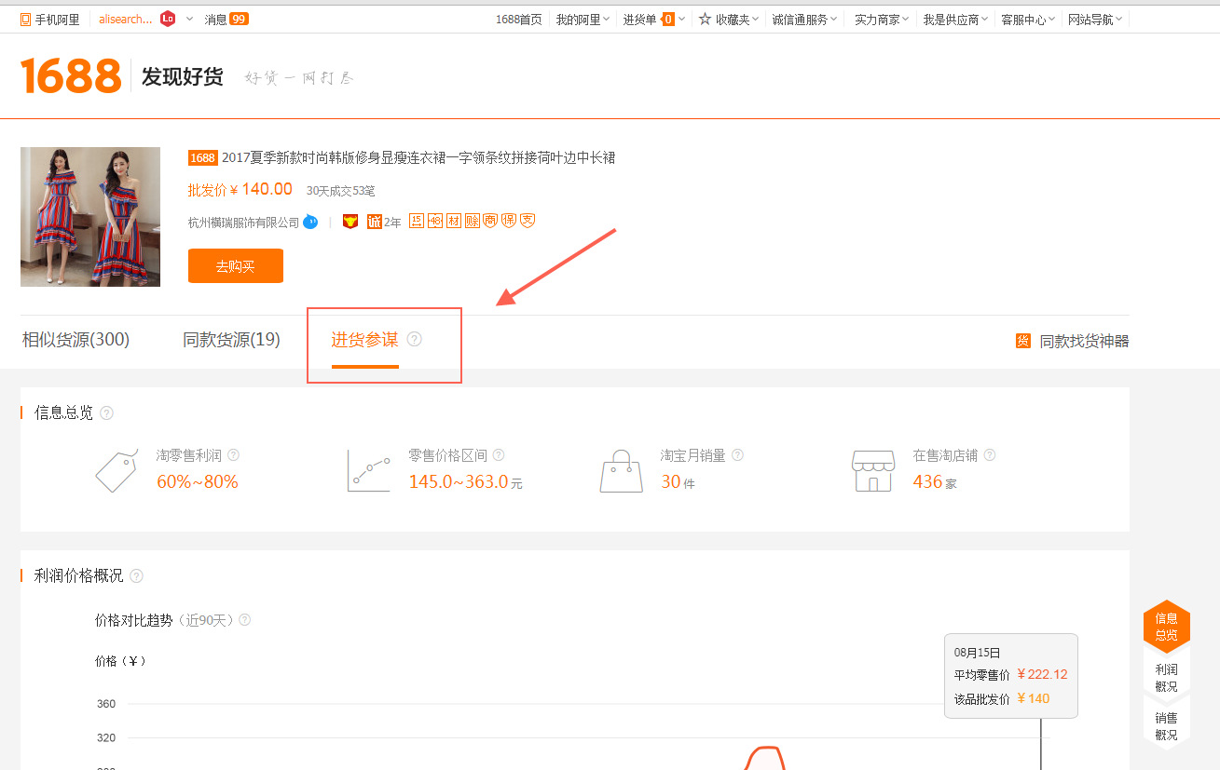Click the 支 shield badge icon
The width and height of the screenshot is (1220, 770).
(x=528, y=221)
